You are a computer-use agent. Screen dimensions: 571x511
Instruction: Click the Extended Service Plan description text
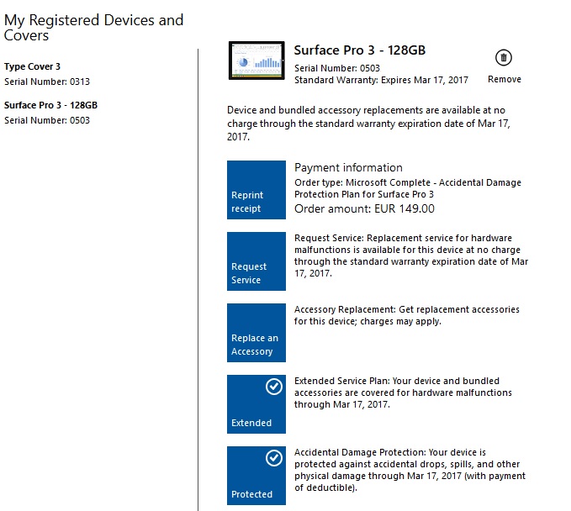pyautogui.click(x=403, y=392)
